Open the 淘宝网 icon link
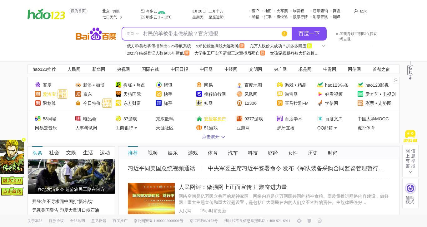Image resolution: width=427 pixels, height=227 pixels. 280,94
